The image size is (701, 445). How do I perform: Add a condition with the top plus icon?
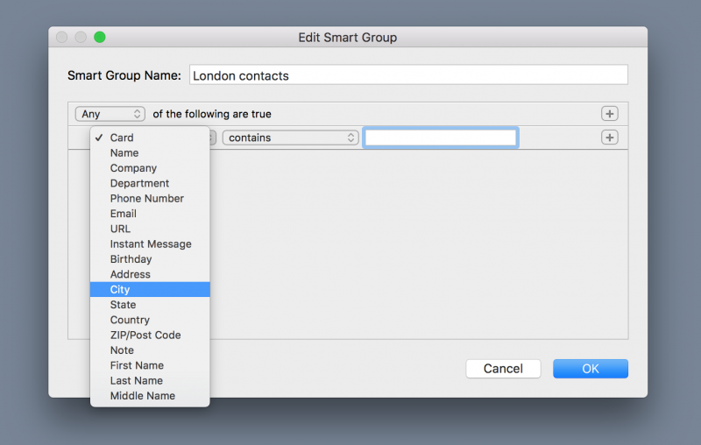(609, 114)
